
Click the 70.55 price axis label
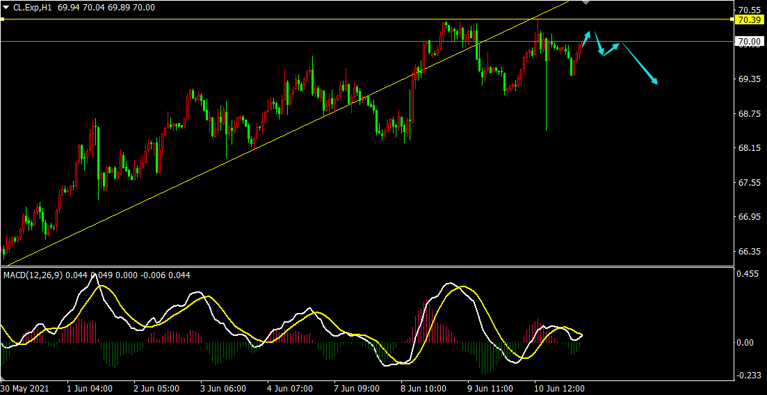click(x=749, y=10)
